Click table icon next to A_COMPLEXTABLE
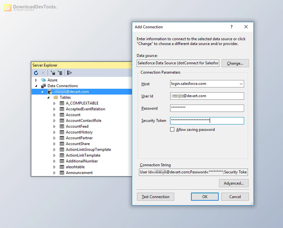Viewport: 283px width, 228px height. [62, 103]
